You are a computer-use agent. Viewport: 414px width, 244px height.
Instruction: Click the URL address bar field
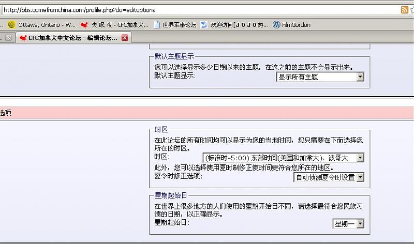click(x=197, y=10)
